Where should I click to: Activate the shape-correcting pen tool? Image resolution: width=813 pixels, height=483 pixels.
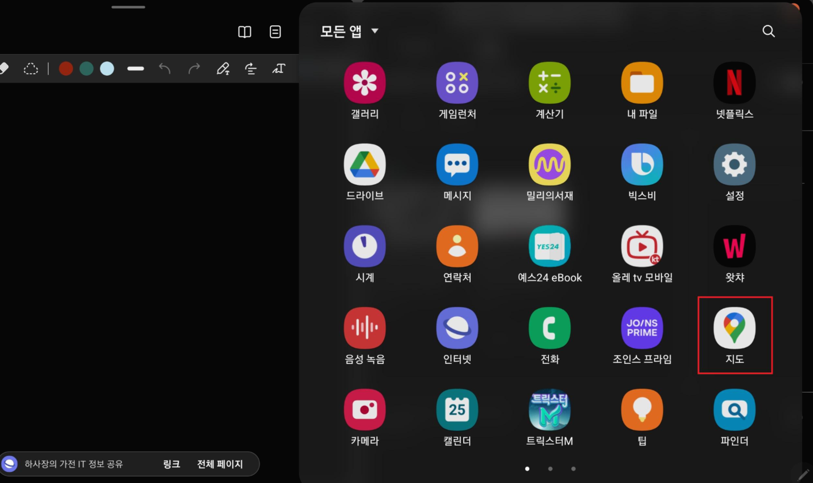click(223, 69)
